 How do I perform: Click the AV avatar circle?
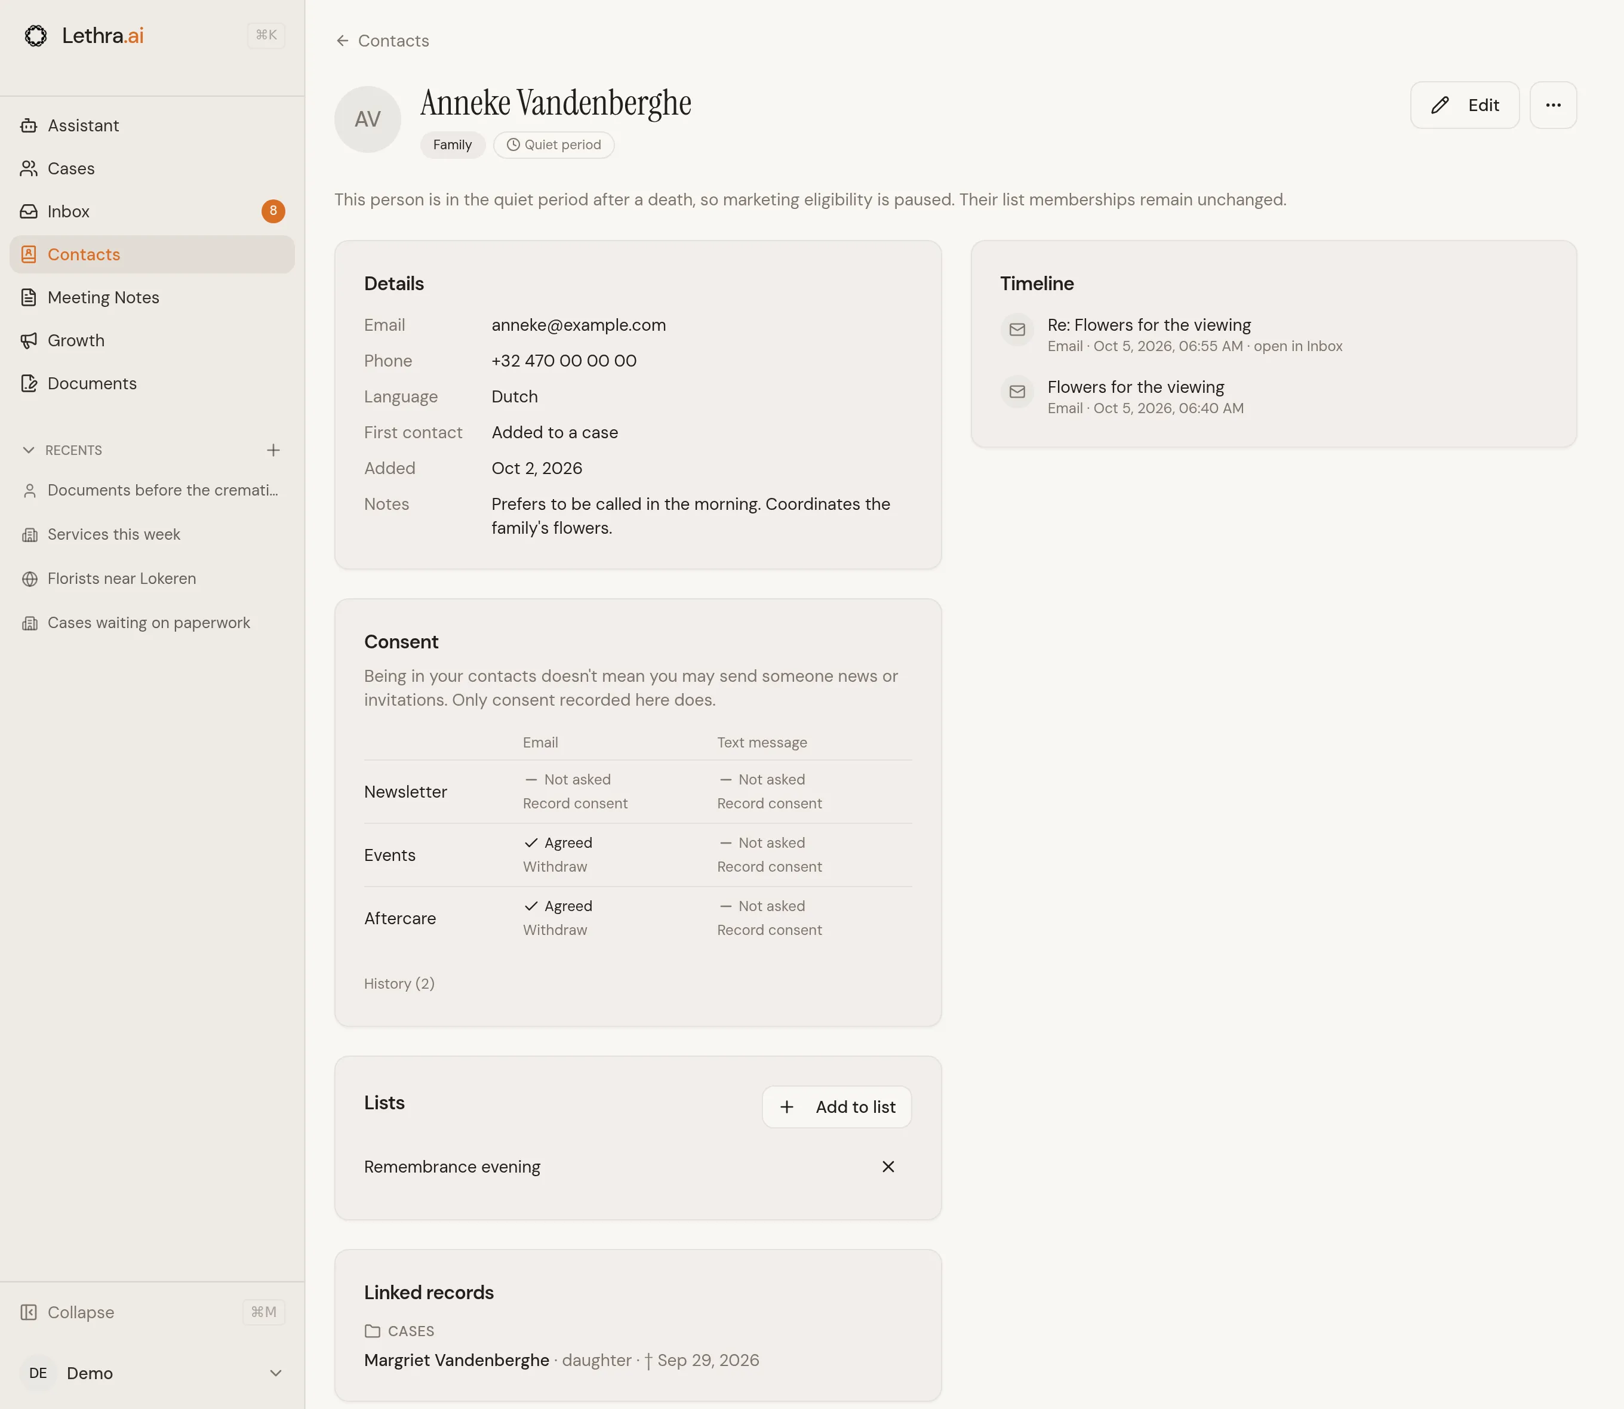(367, 119)
